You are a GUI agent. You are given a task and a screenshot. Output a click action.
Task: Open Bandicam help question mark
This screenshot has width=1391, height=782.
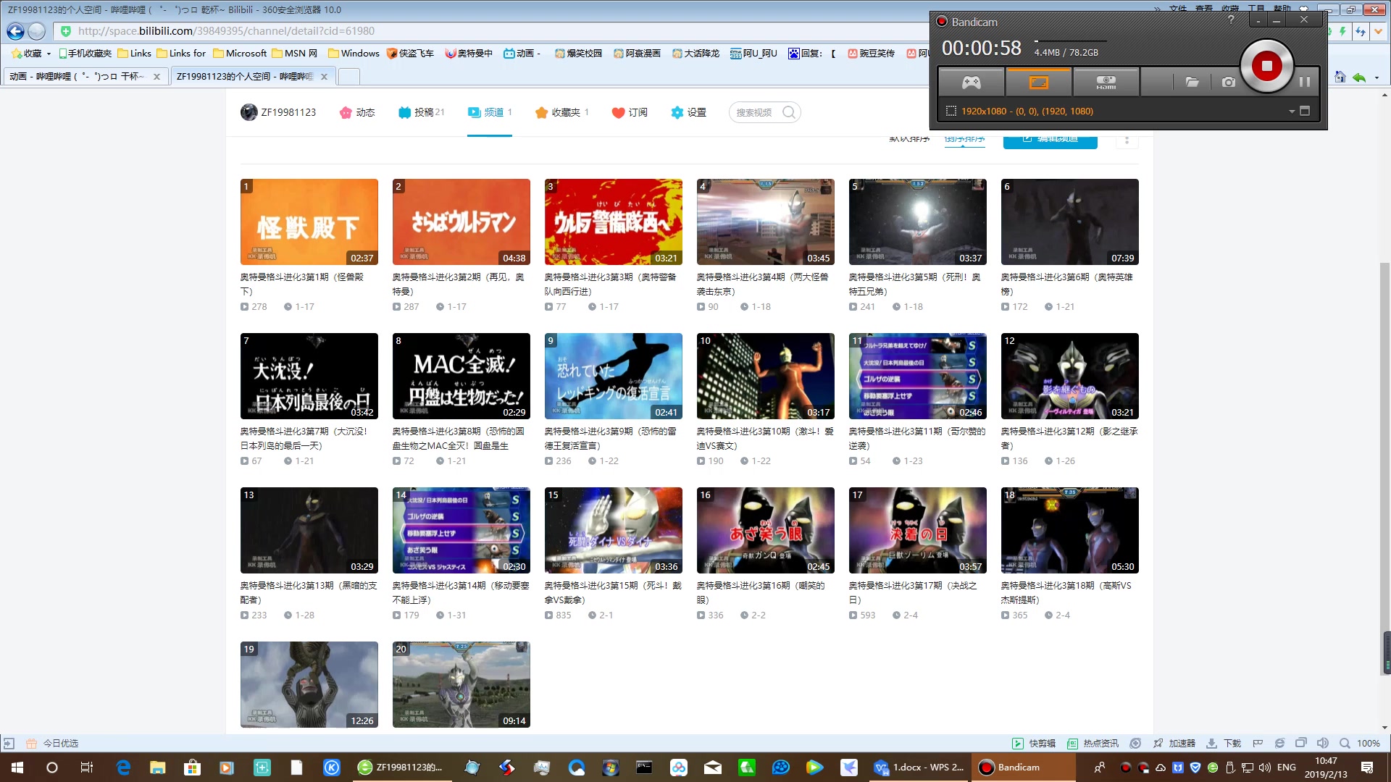tap(1231, 20)
